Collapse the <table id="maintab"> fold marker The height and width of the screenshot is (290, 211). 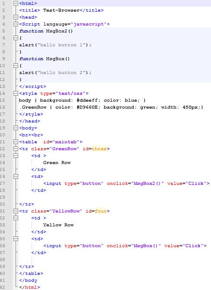point(16,142)
